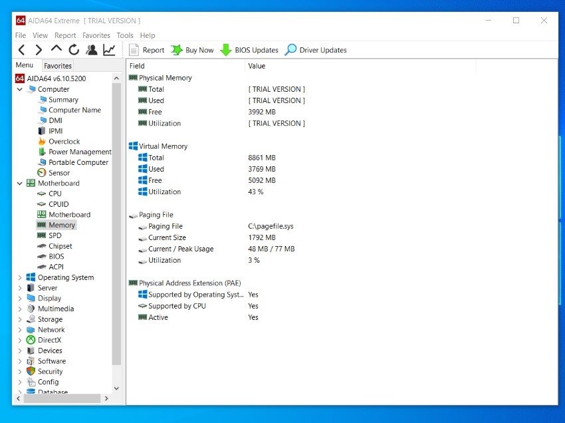The image size is (565, 423).
Task: Select the DirectX Xbox icon
Action: tap(31, 340)
